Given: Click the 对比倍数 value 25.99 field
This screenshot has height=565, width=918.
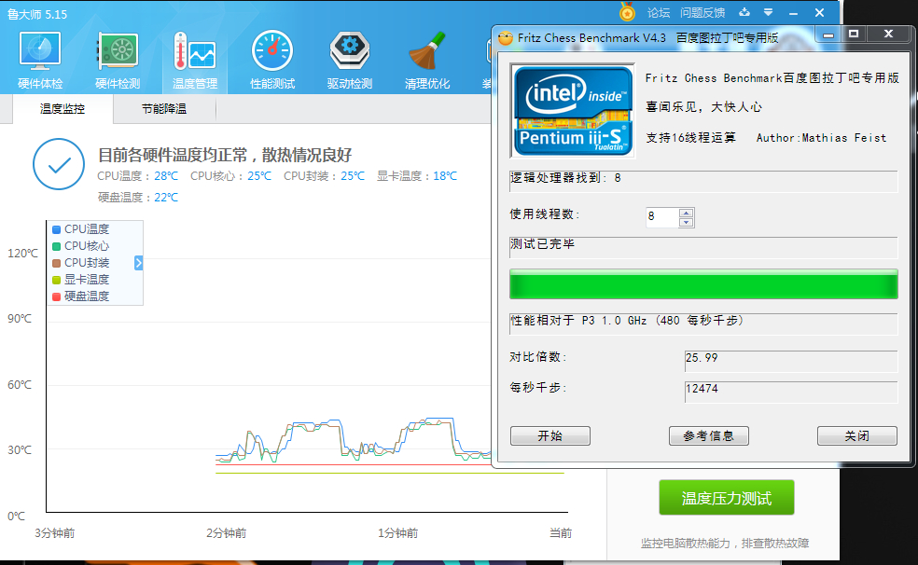Looking at the screenshot, I should 791,361.
